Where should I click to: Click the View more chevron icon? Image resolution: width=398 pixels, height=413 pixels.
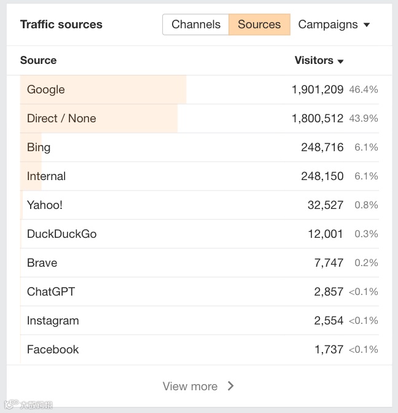(231, 386)
